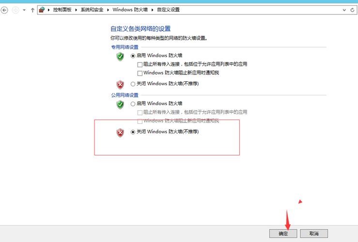Select 启用 Windows 防火墙 under 公用网络设置

pos(133,104)
